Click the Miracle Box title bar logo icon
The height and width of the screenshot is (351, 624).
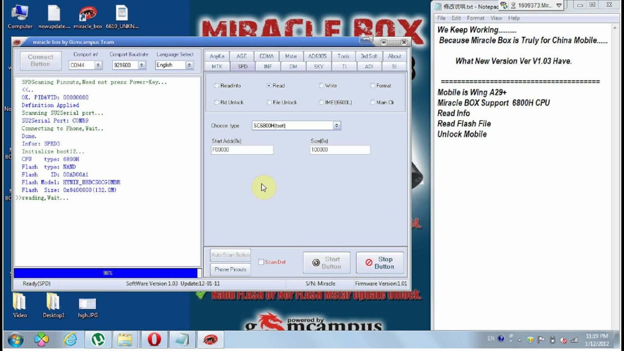point(17,42)
